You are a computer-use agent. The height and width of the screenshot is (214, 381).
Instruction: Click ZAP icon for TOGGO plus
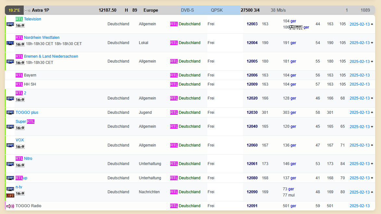(x=10, y=112)
